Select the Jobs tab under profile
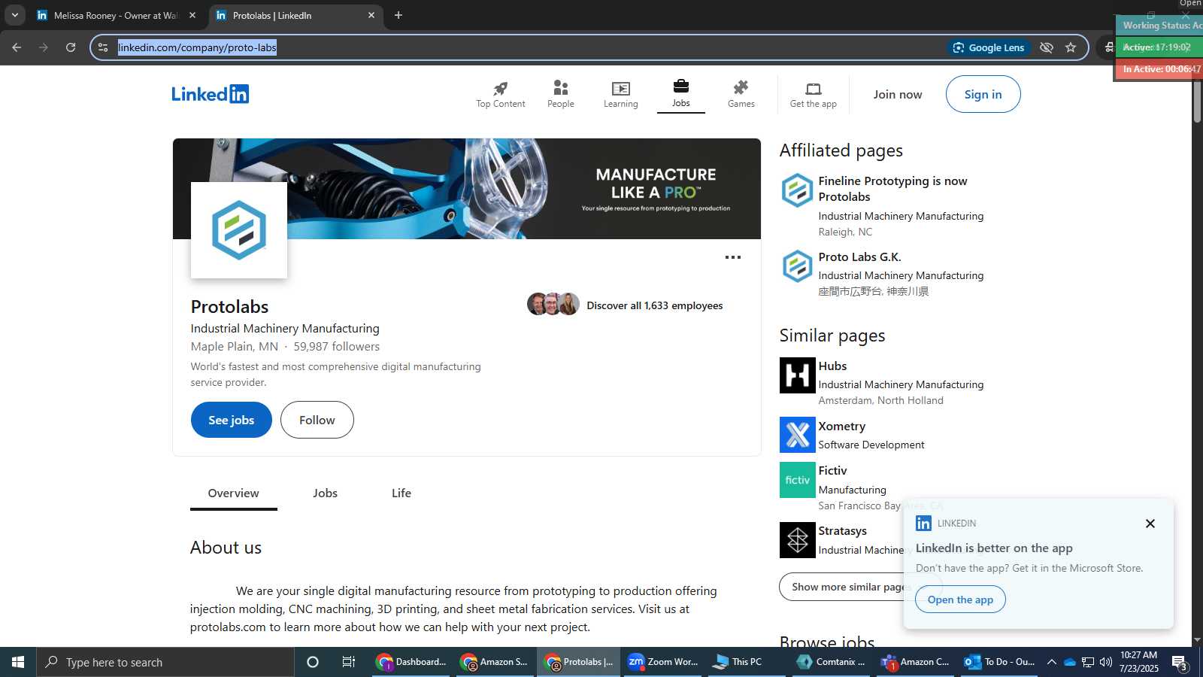This screenshot has height=677, width=1203. 325,493
